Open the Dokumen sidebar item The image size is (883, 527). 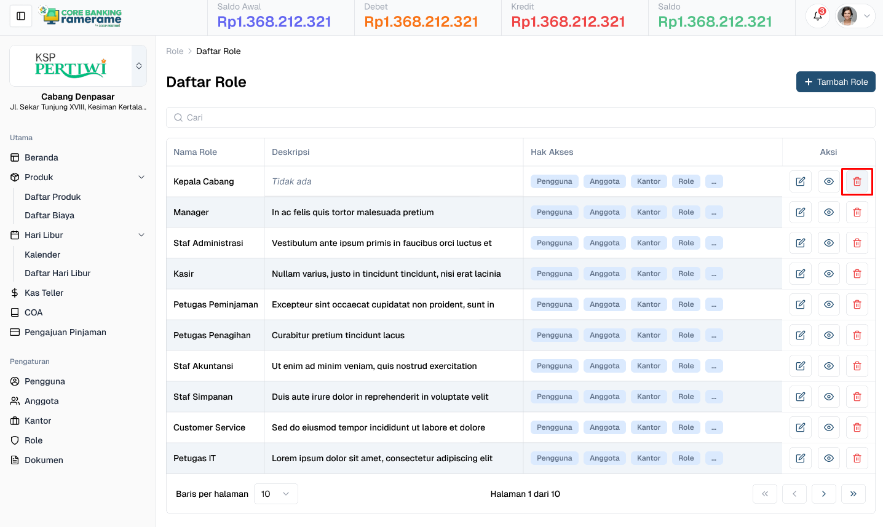[x=43, y=460]
